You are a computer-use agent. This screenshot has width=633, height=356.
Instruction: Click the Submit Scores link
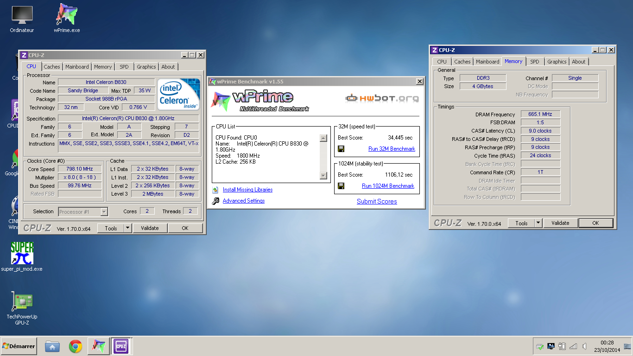pyautogui.click(x=377, y=201)
